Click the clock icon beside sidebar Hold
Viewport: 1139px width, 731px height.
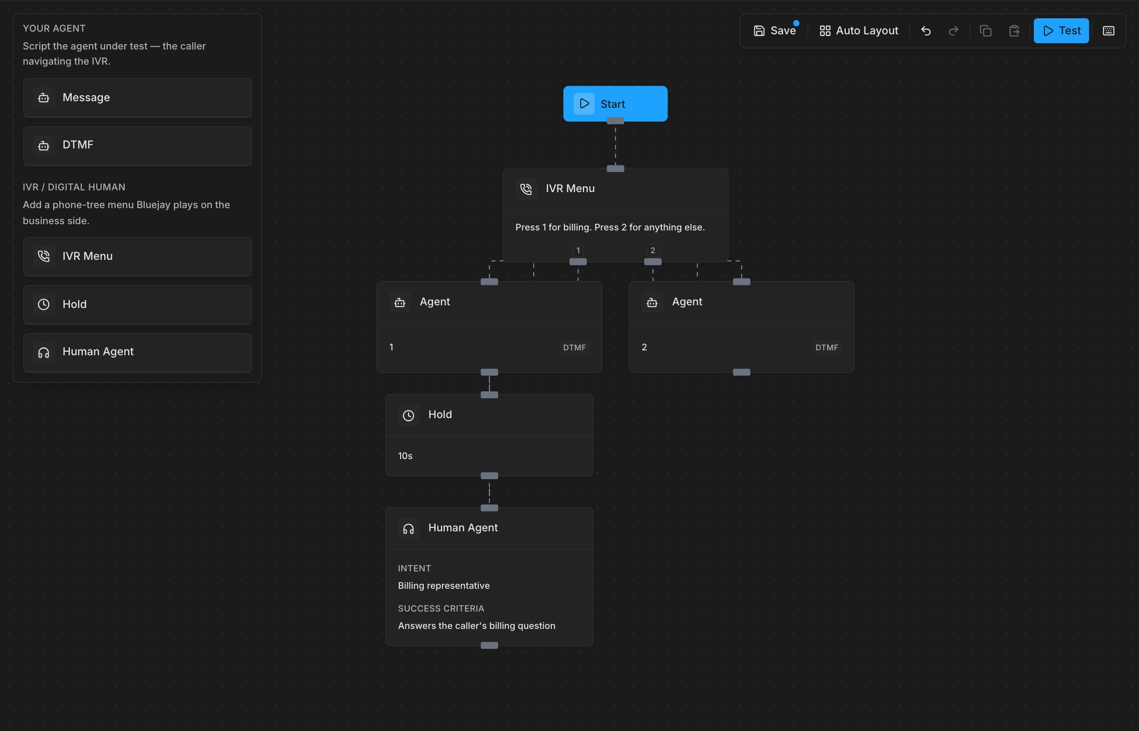tap(44, 304)
